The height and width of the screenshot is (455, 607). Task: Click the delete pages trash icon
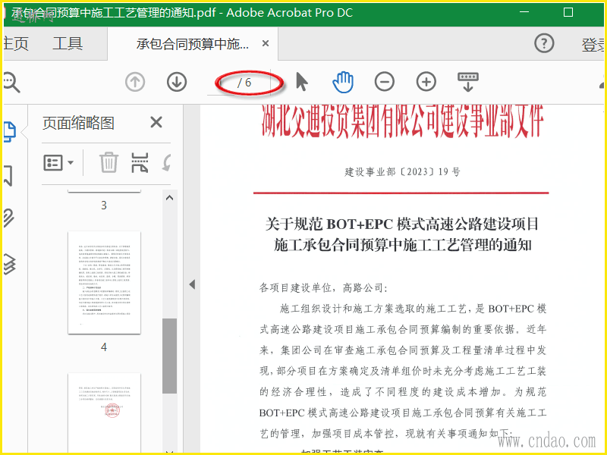click(x=109, y=162)
